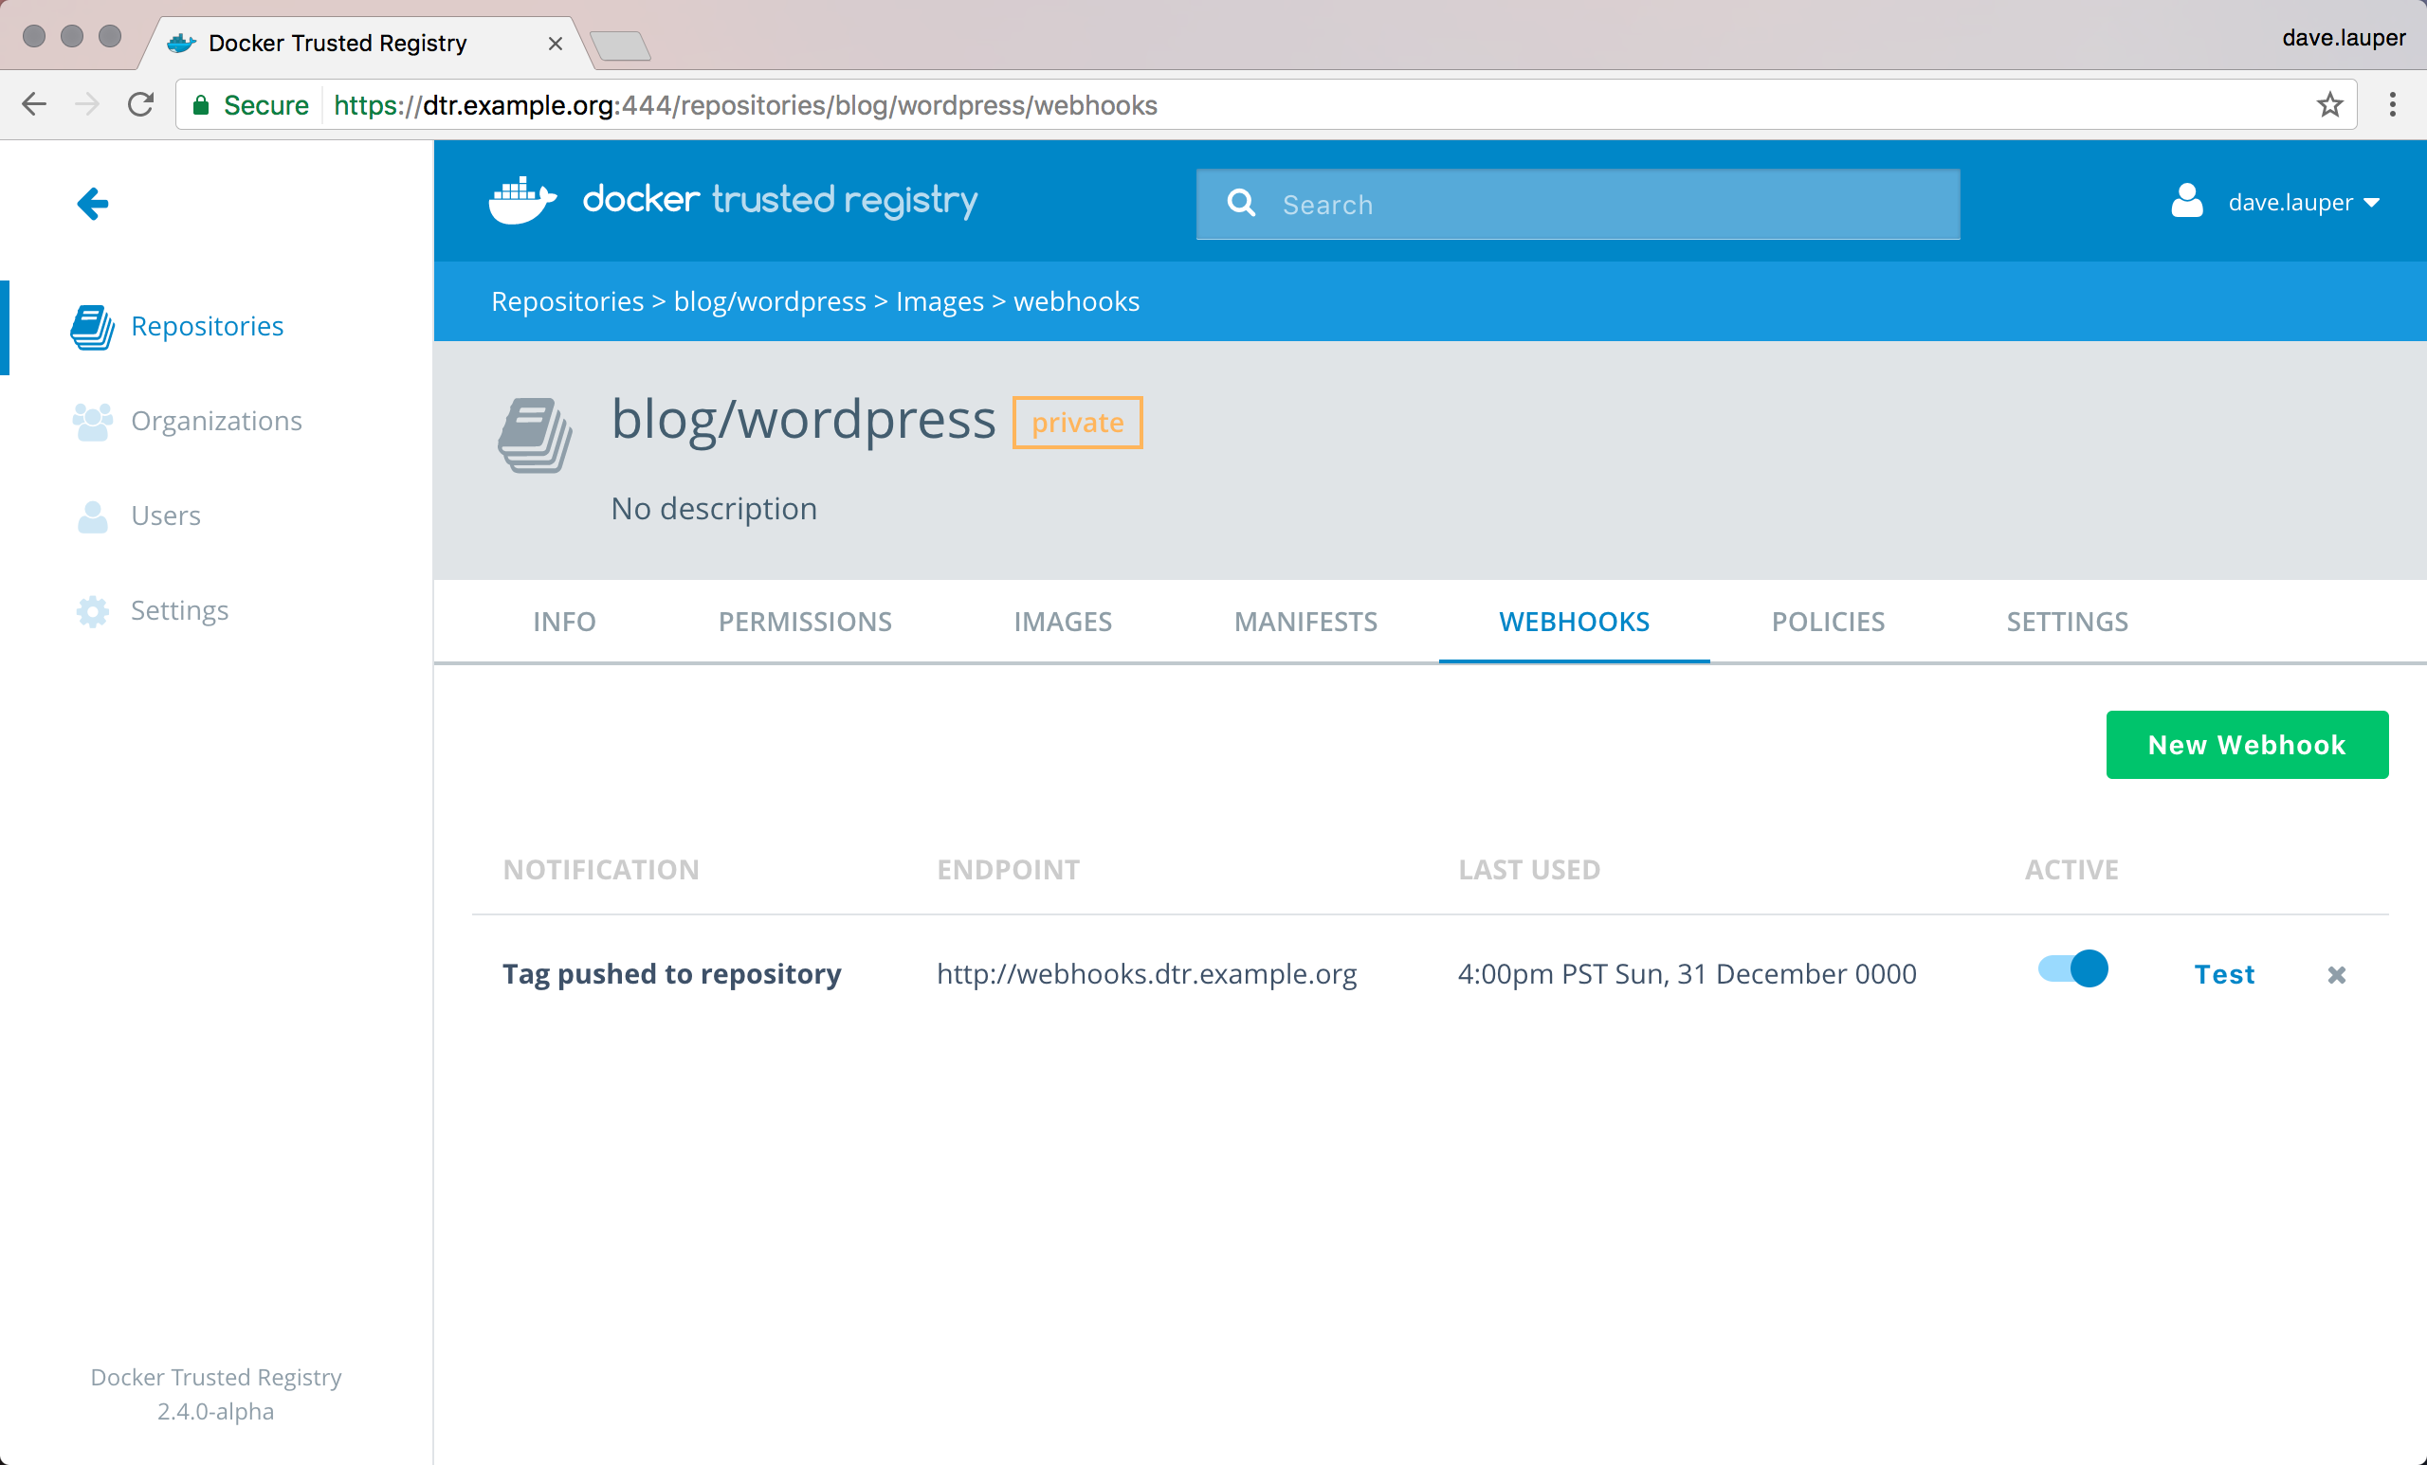Screen dimensions: 2427x1465
Task: Toggle the webhook Active switch off
Action: 2072,968
